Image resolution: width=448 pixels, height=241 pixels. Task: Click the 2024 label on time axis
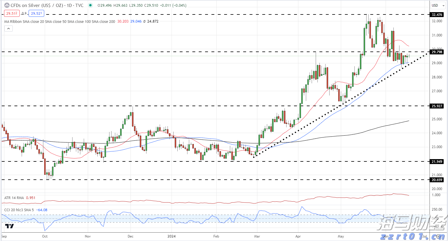tap(172, 236)
